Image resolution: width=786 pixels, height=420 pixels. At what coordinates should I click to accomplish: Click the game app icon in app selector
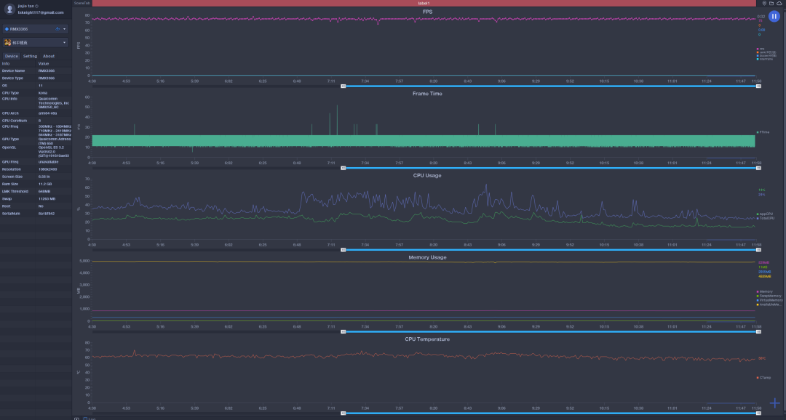click(x=7, y=43)
